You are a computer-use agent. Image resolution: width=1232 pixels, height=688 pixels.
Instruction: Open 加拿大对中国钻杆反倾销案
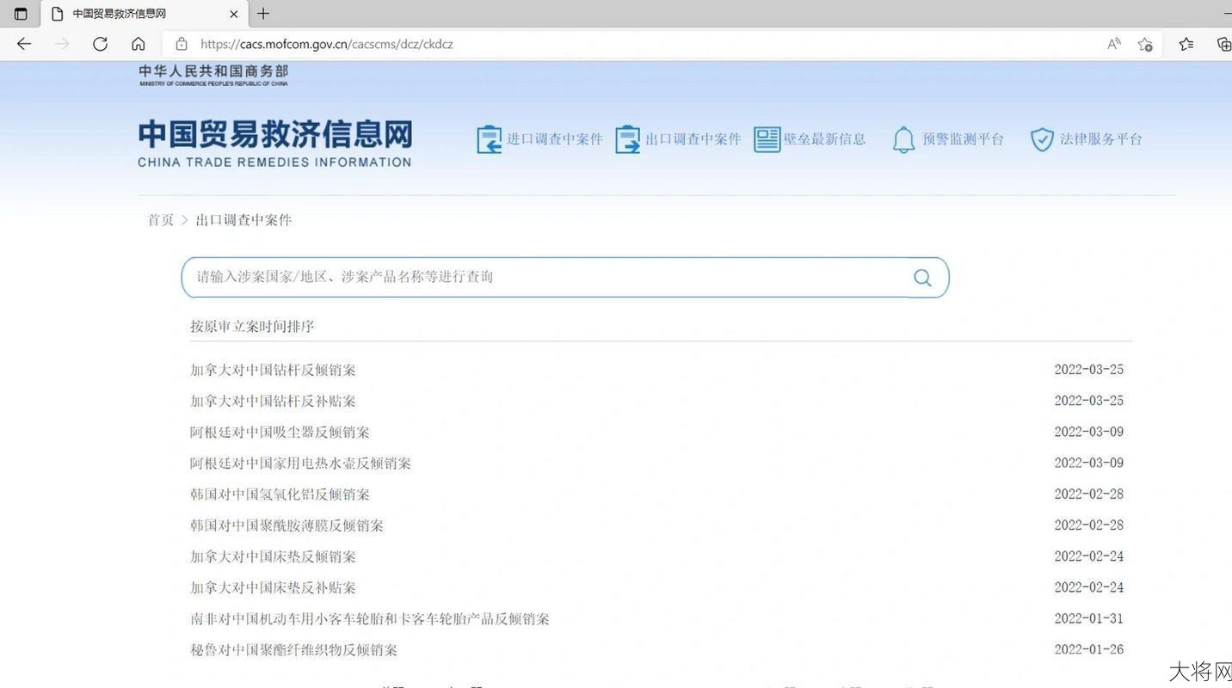(273, 370)
